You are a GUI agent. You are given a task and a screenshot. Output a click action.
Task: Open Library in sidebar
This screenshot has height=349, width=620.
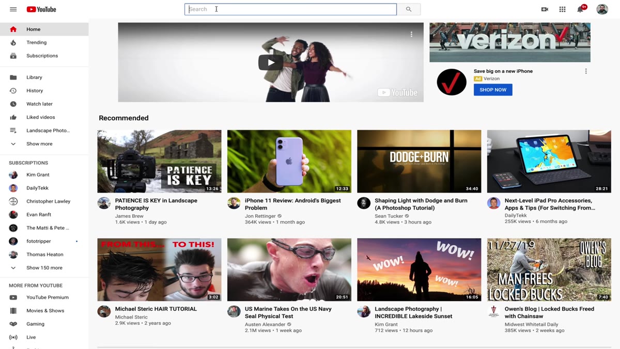tap(44, 77)
